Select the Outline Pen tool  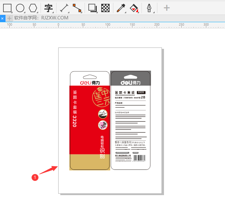pyautogui.click(x=149, y=8)
